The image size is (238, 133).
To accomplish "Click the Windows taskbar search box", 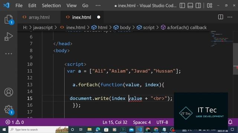I will point(38,130).
